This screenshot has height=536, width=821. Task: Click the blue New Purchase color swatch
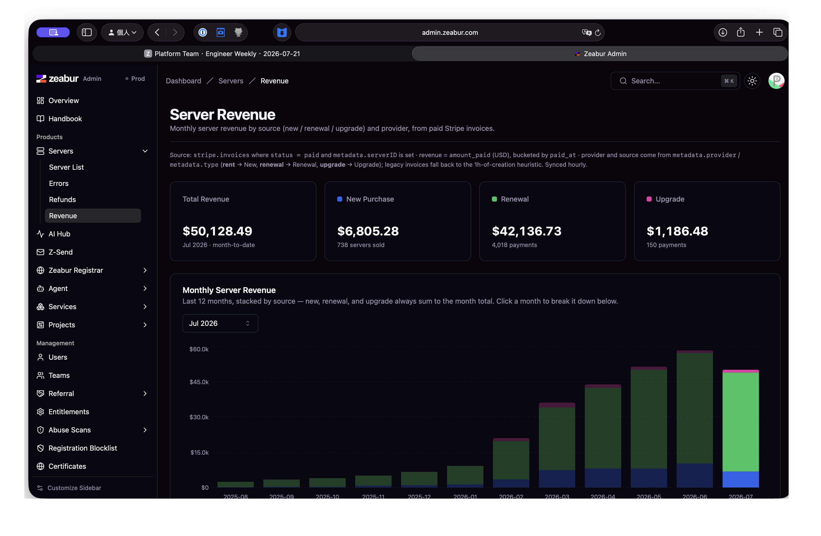[x=340, y=199]
